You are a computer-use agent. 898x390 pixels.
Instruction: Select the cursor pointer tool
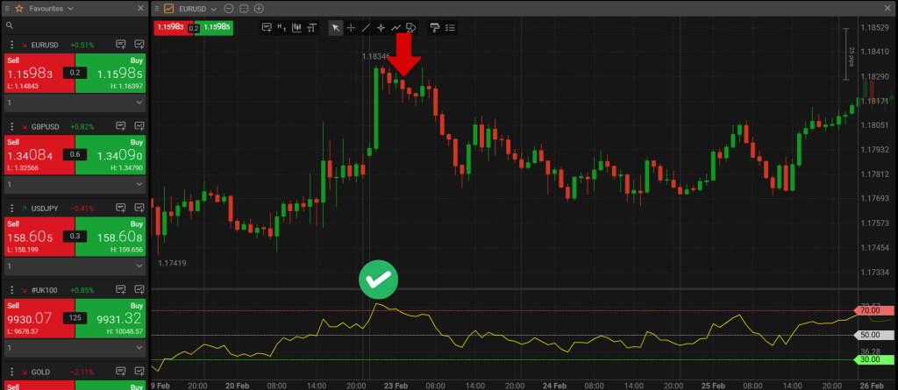coord(336,27)
